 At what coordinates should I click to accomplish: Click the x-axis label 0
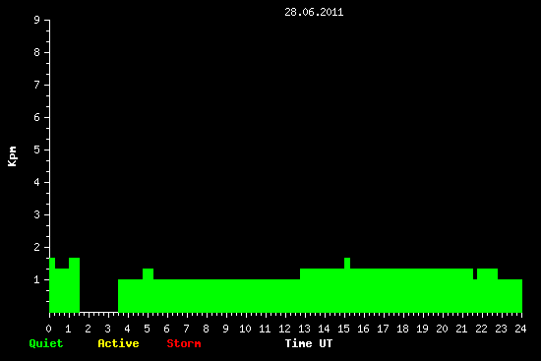(x=48, y=329)
